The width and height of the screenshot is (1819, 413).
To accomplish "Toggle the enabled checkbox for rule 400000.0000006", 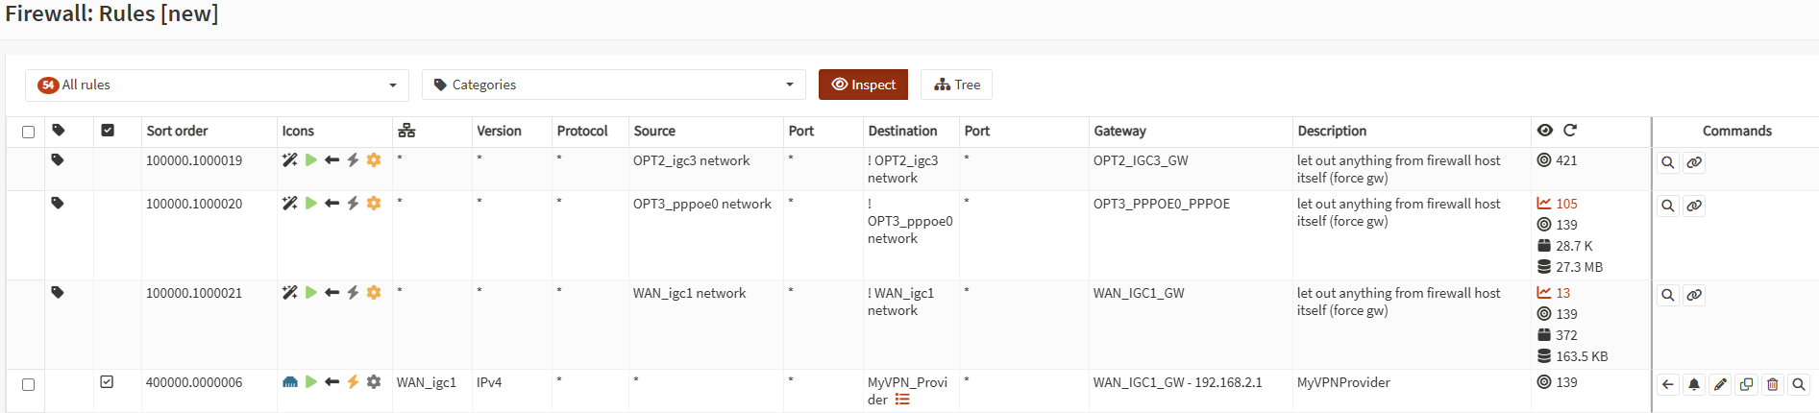I will click(x=107, y=382).
